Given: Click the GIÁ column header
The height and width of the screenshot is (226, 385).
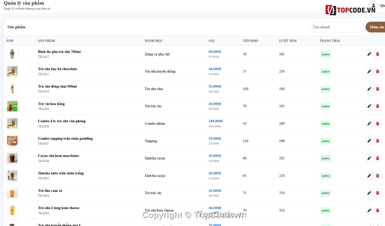Looking at the screenshot, I should click(x=212, y=41).
